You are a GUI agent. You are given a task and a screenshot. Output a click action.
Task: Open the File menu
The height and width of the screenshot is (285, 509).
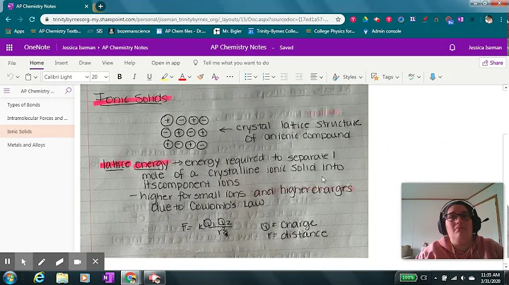click(12, 63)
